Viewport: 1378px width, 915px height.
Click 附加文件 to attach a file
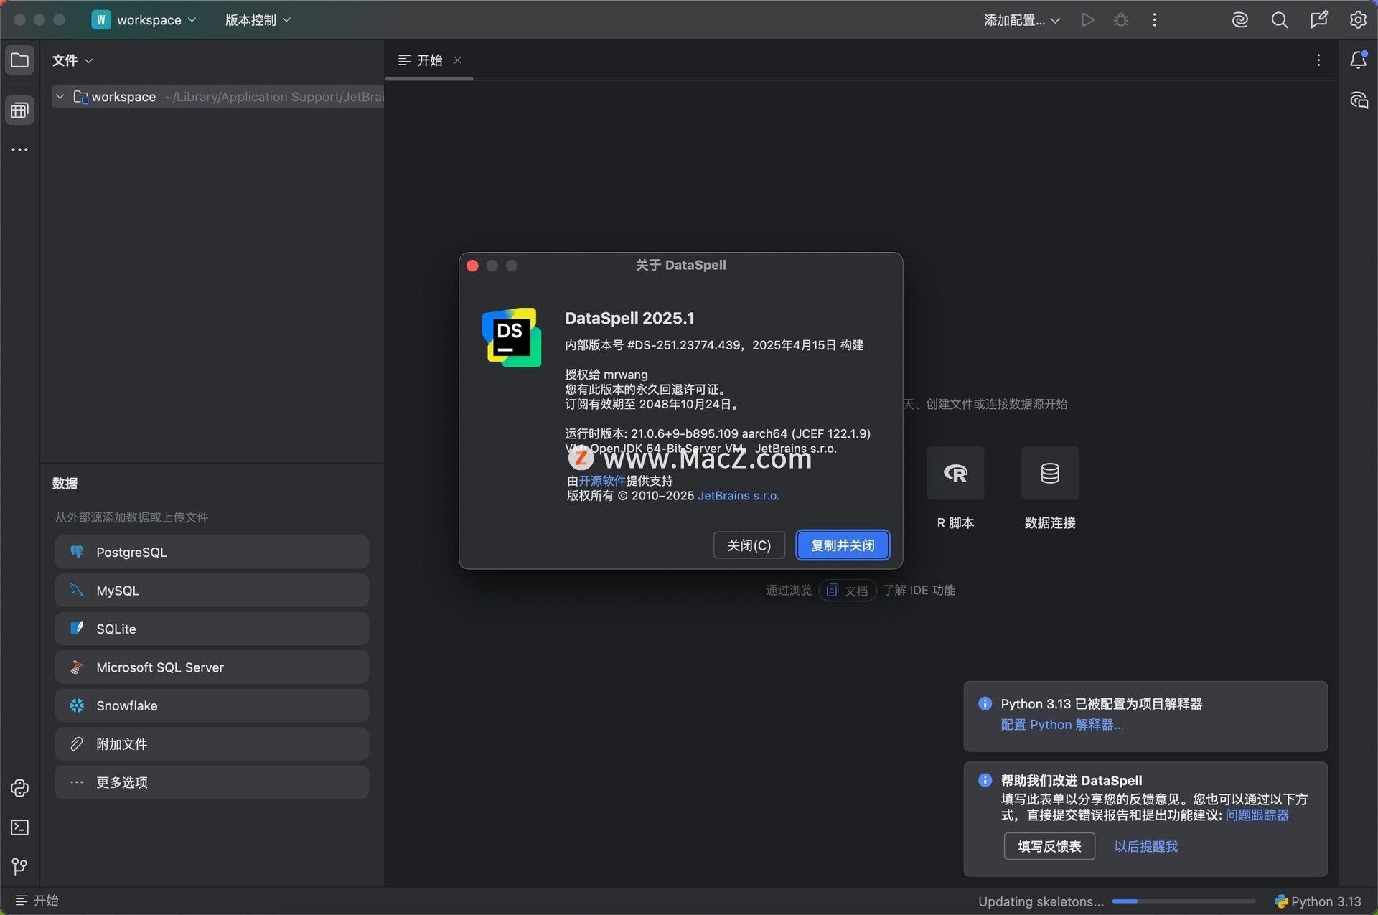click(x=212, y=744)
